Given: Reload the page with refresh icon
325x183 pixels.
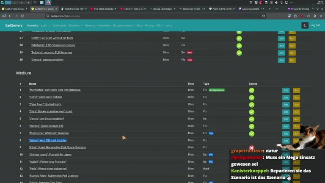Looking at the screenshot, I should pos(22,16).
